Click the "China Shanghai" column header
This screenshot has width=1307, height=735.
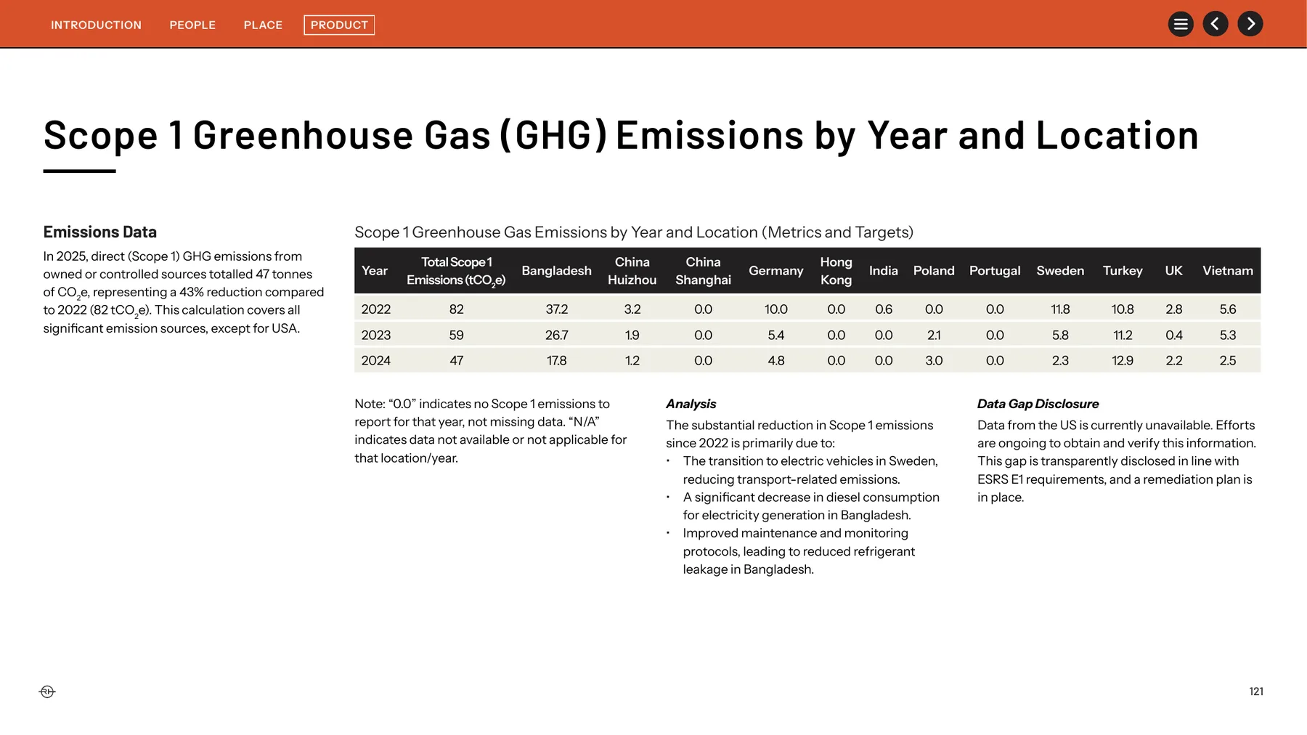(704, 271)
